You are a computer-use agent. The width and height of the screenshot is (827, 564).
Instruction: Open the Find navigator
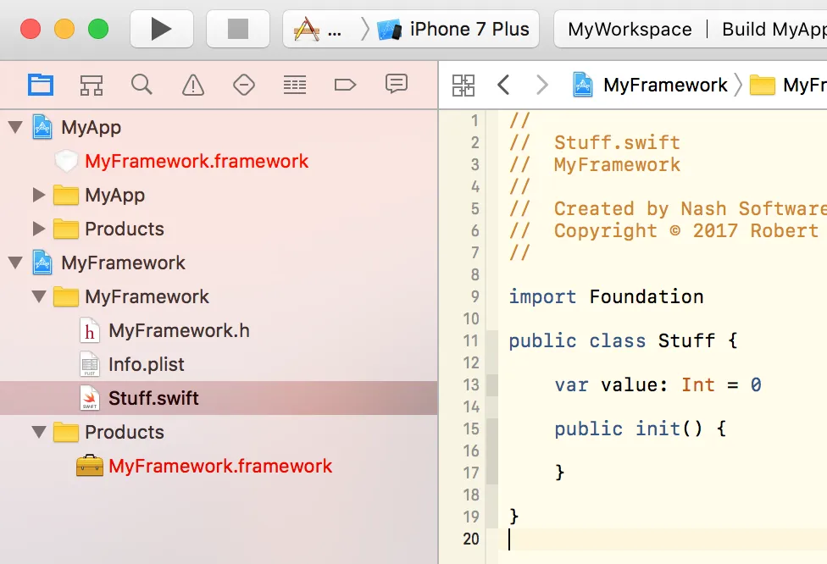142,85
